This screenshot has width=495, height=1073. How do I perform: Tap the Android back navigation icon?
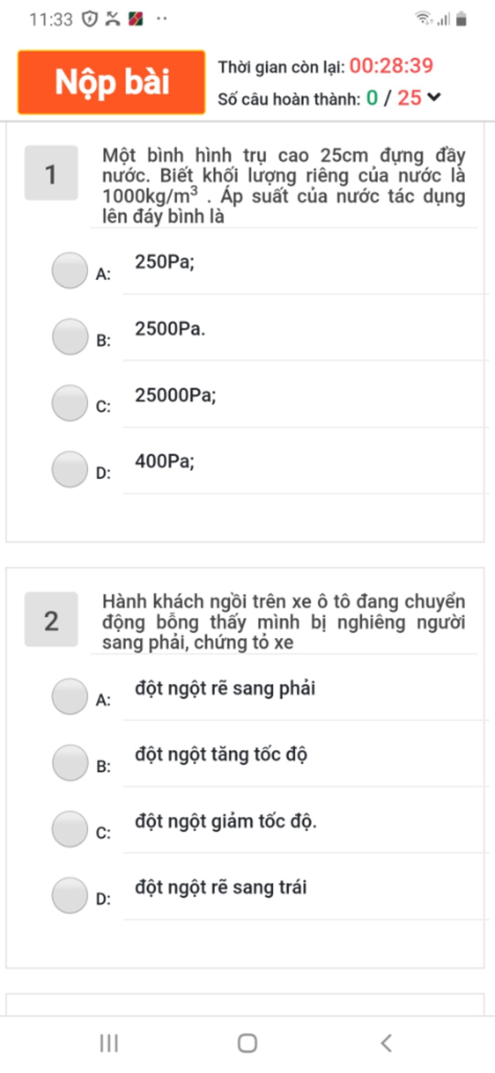click(x=386, y=1043)
